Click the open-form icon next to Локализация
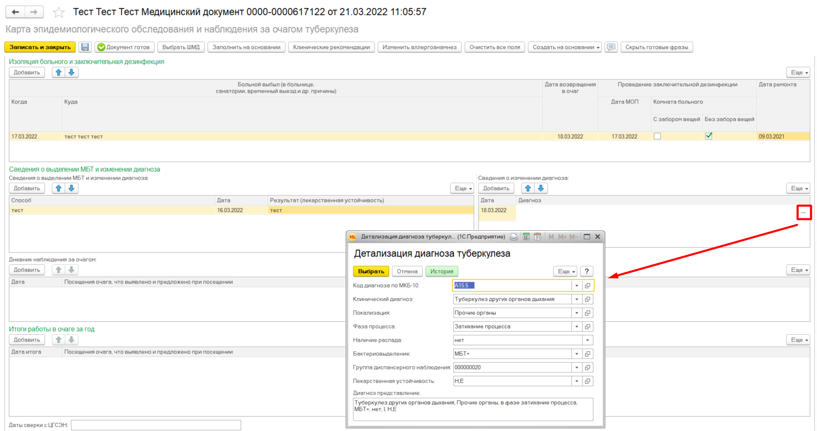The image size is (817, 431). 588,313
